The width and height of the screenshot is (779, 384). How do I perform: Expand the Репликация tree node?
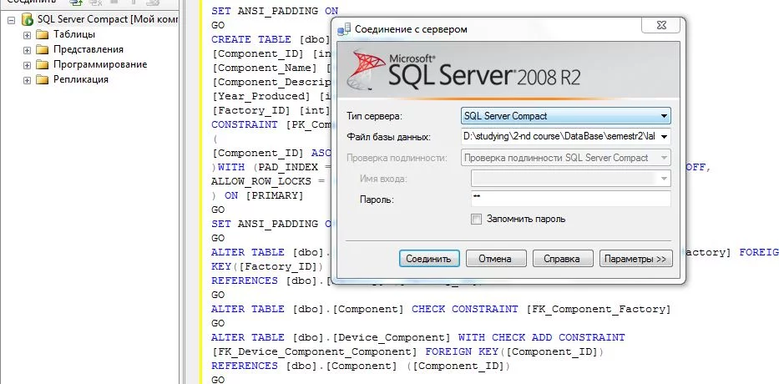tap(27, 79)
